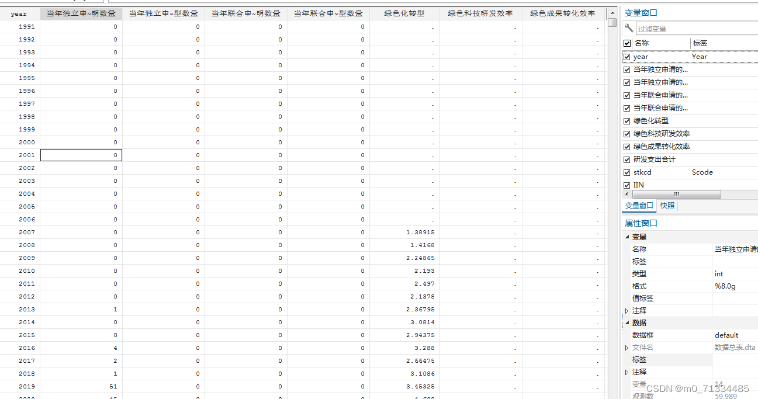The image size is (758, 399).
Task: Click the 2.193 cell
Action: pyautogui.click(x=404, y=270)
